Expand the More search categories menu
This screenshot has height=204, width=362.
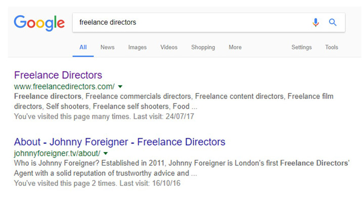(x=235, y=47)
